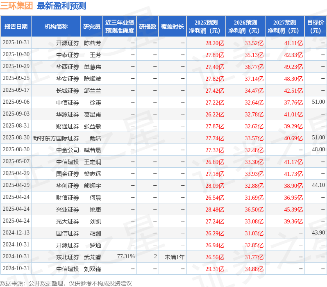Image resolution: width=327 pixels, height=287 pixels.
Task: Select the 研究员 column header
Action: pyautogui.click(x=92, y=27)
